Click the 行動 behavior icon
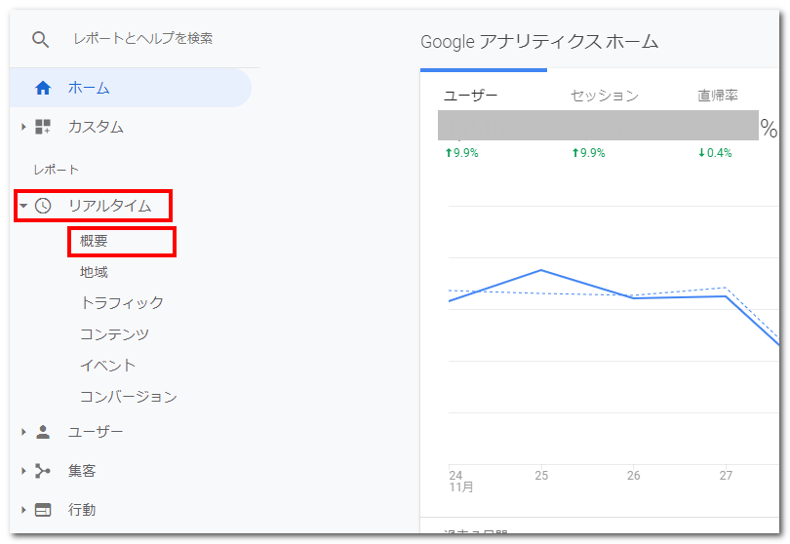This screenshot has height=544, width=790. click(x=42, y=510)
